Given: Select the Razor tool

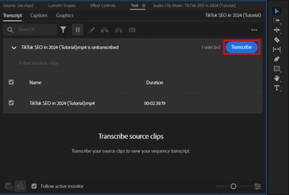Looking at the screenshot, I should coord(277,40).
